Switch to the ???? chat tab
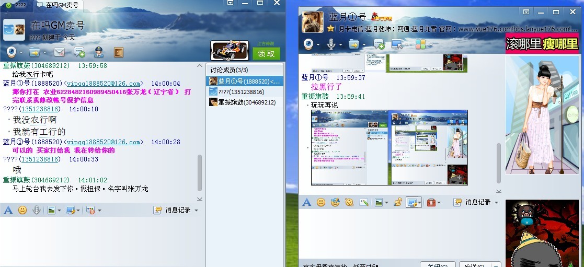 pyautogui.click(x=16, y=5)
